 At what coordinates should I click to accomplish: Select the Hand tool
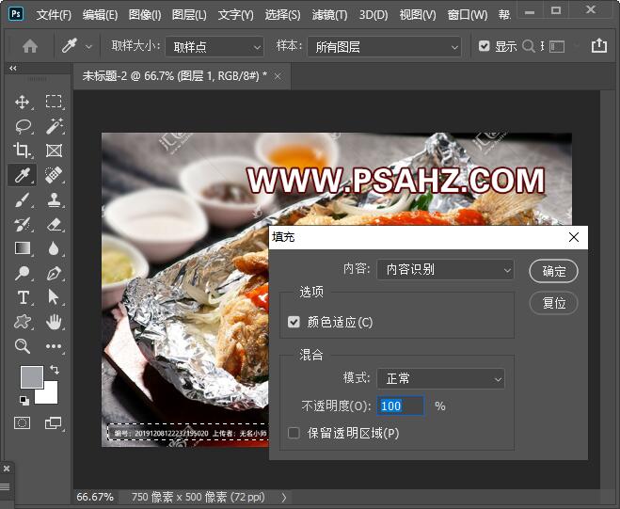54,322
